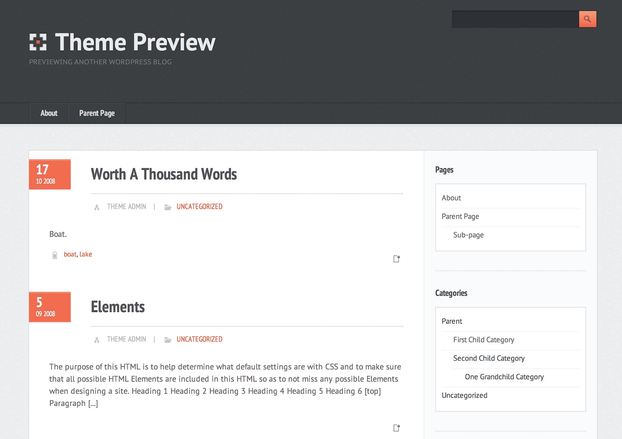
Task: Select Uncategorized link under Elements post
Action: (199, 339)
